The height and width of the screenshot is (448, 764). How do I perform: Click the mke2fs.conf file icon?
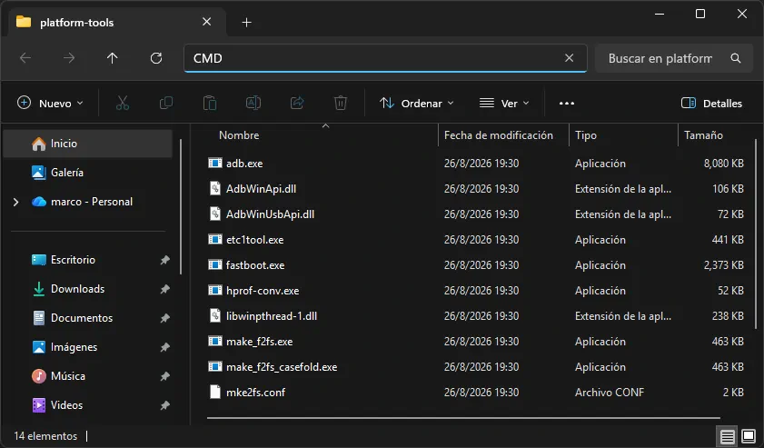(x=215, y=392)
